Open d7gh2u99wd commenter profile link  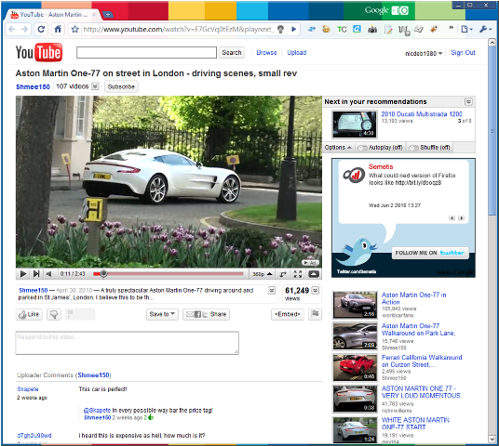(34, 436)
